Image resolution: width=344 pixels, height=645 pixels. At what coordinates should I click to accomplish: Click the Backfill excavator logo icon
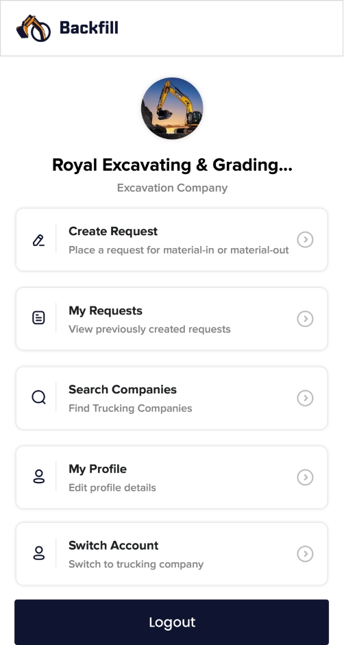(34, 28)
